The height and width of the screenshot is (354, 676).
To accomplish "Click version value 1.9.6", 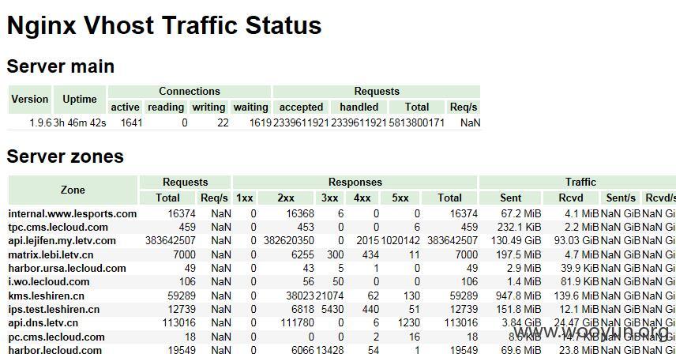I will pyautogui.click(x=40, y=123).
